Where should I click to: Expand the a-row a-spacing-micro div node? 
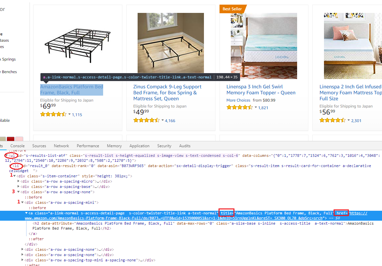(19, 181)
